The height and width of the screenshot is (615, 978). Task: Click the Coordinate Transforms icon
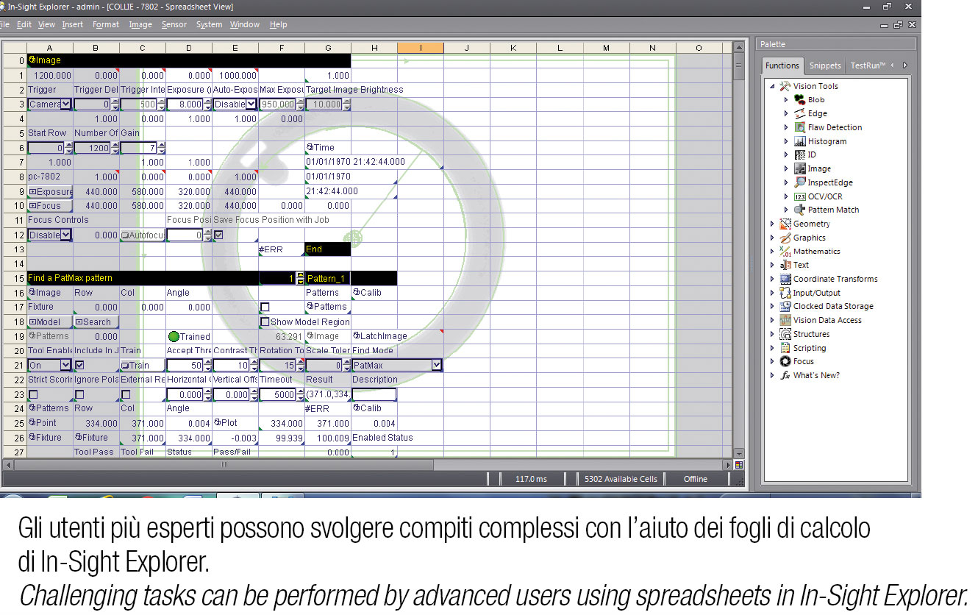pos(785,279)
